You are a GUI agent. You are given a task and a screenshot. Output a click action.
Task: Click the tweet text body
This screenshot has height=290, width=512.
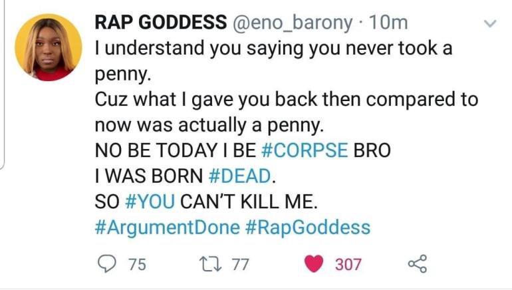click(x=287, y=137)
